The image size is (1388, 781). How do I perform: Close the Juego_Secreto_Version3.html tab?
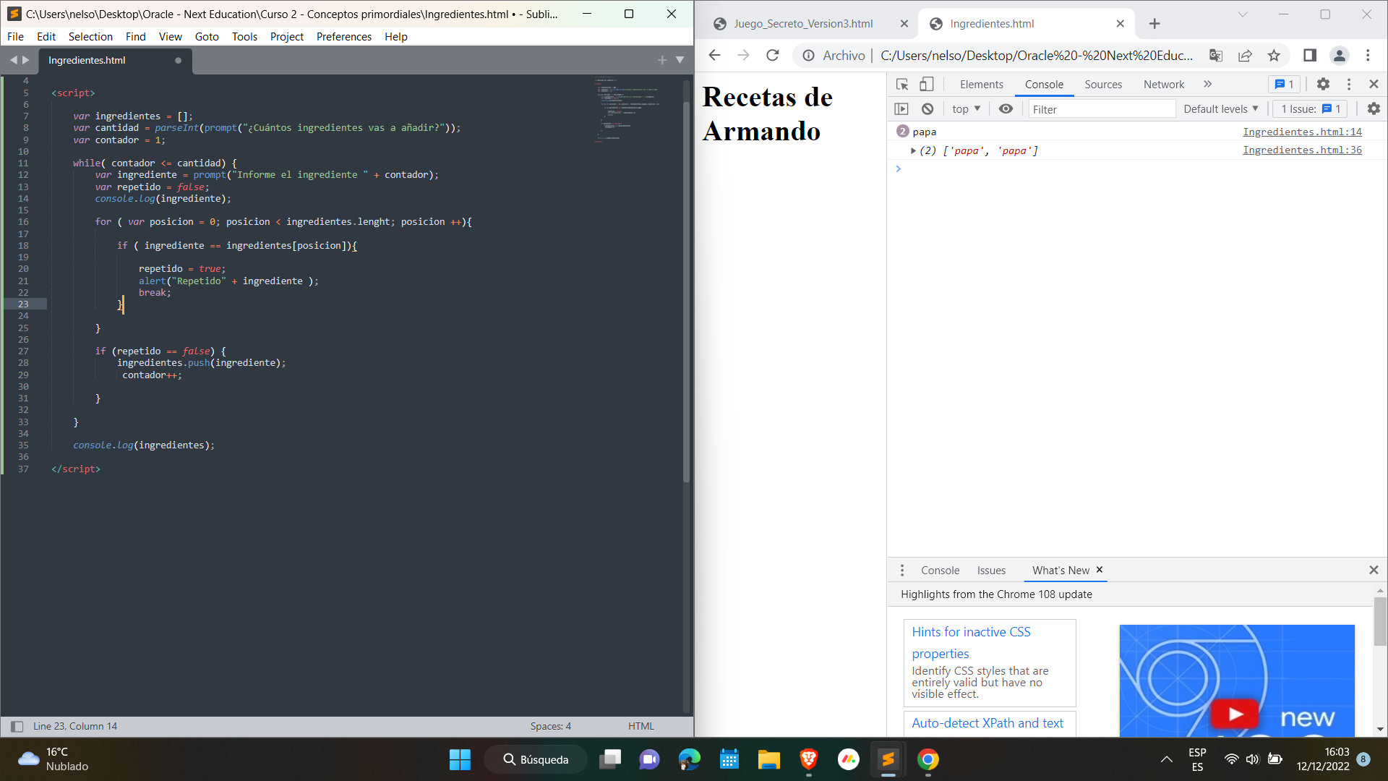(904, 24)
